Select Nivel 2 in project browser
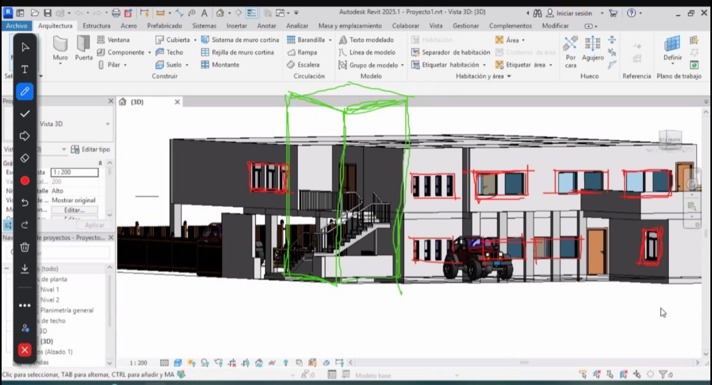The height and width of the screenshot is (385, 712). coord(50,300)
